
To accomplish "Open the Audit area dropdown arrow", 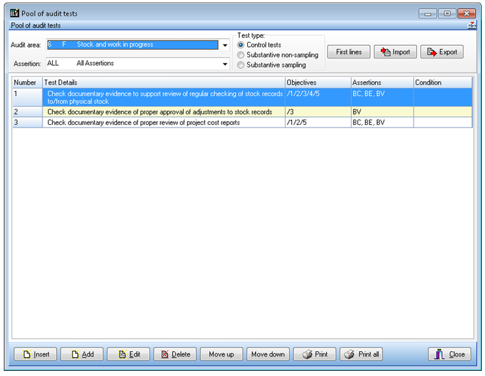I will tap(225, 45).
